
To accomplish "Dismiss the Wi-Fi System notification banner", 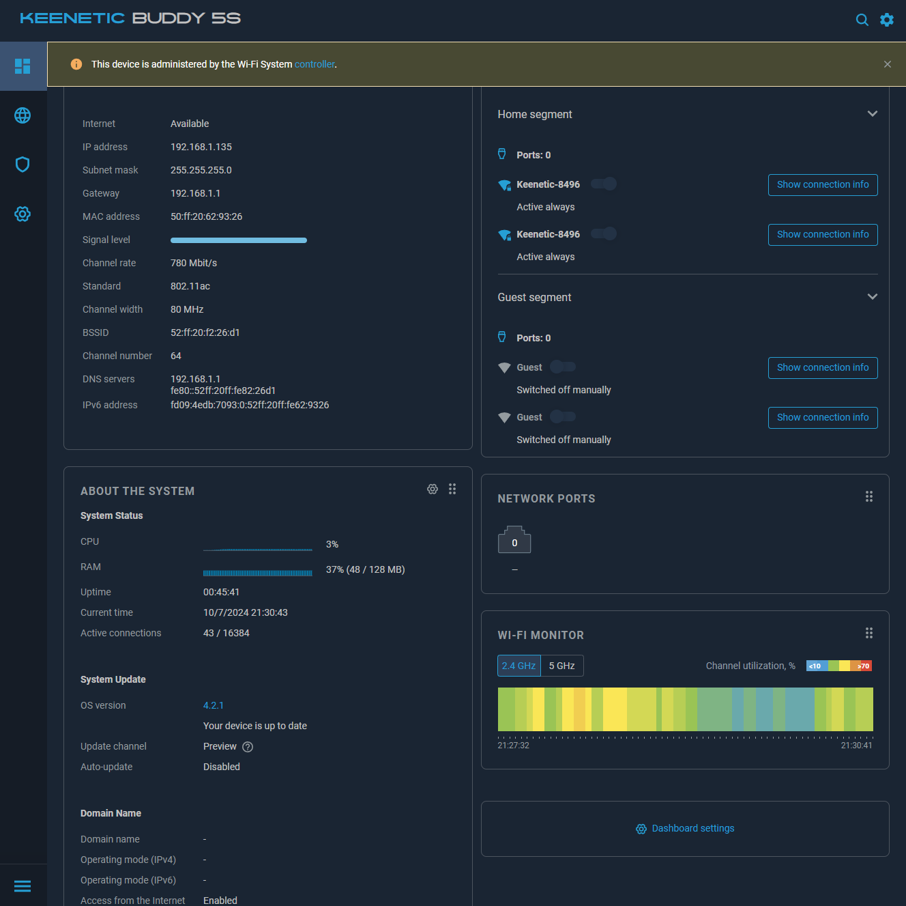I will pos(887,64).
